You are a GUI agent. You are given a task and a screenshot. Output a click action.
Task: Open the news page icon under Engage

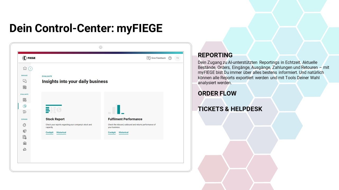pos(25,87)
